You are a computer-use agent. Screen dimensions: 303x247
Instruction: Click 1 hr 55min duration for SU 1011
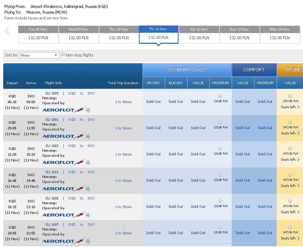tap(123, 181)
